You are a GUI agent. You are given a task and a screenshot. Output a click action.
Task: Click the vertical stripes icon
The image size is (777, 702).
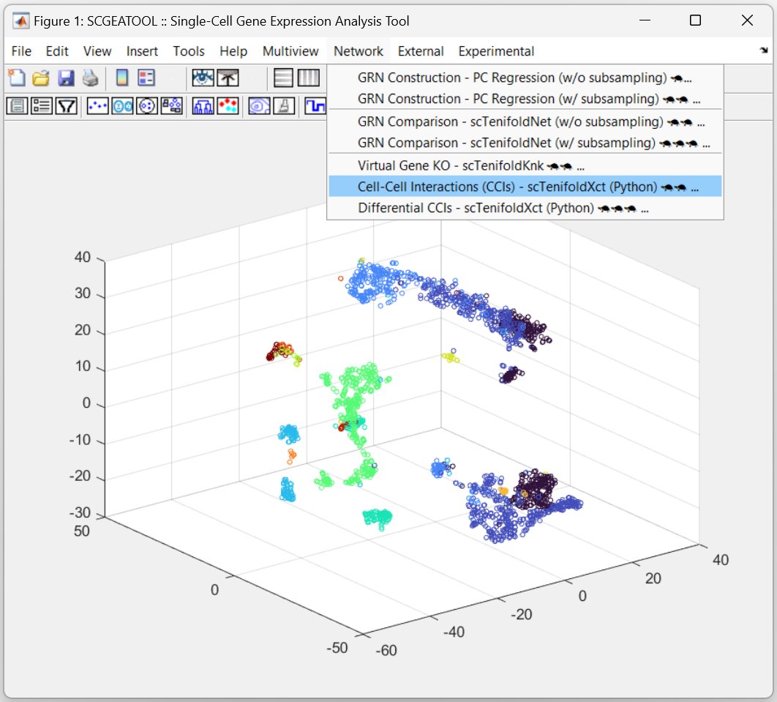[x=308, y=78]
